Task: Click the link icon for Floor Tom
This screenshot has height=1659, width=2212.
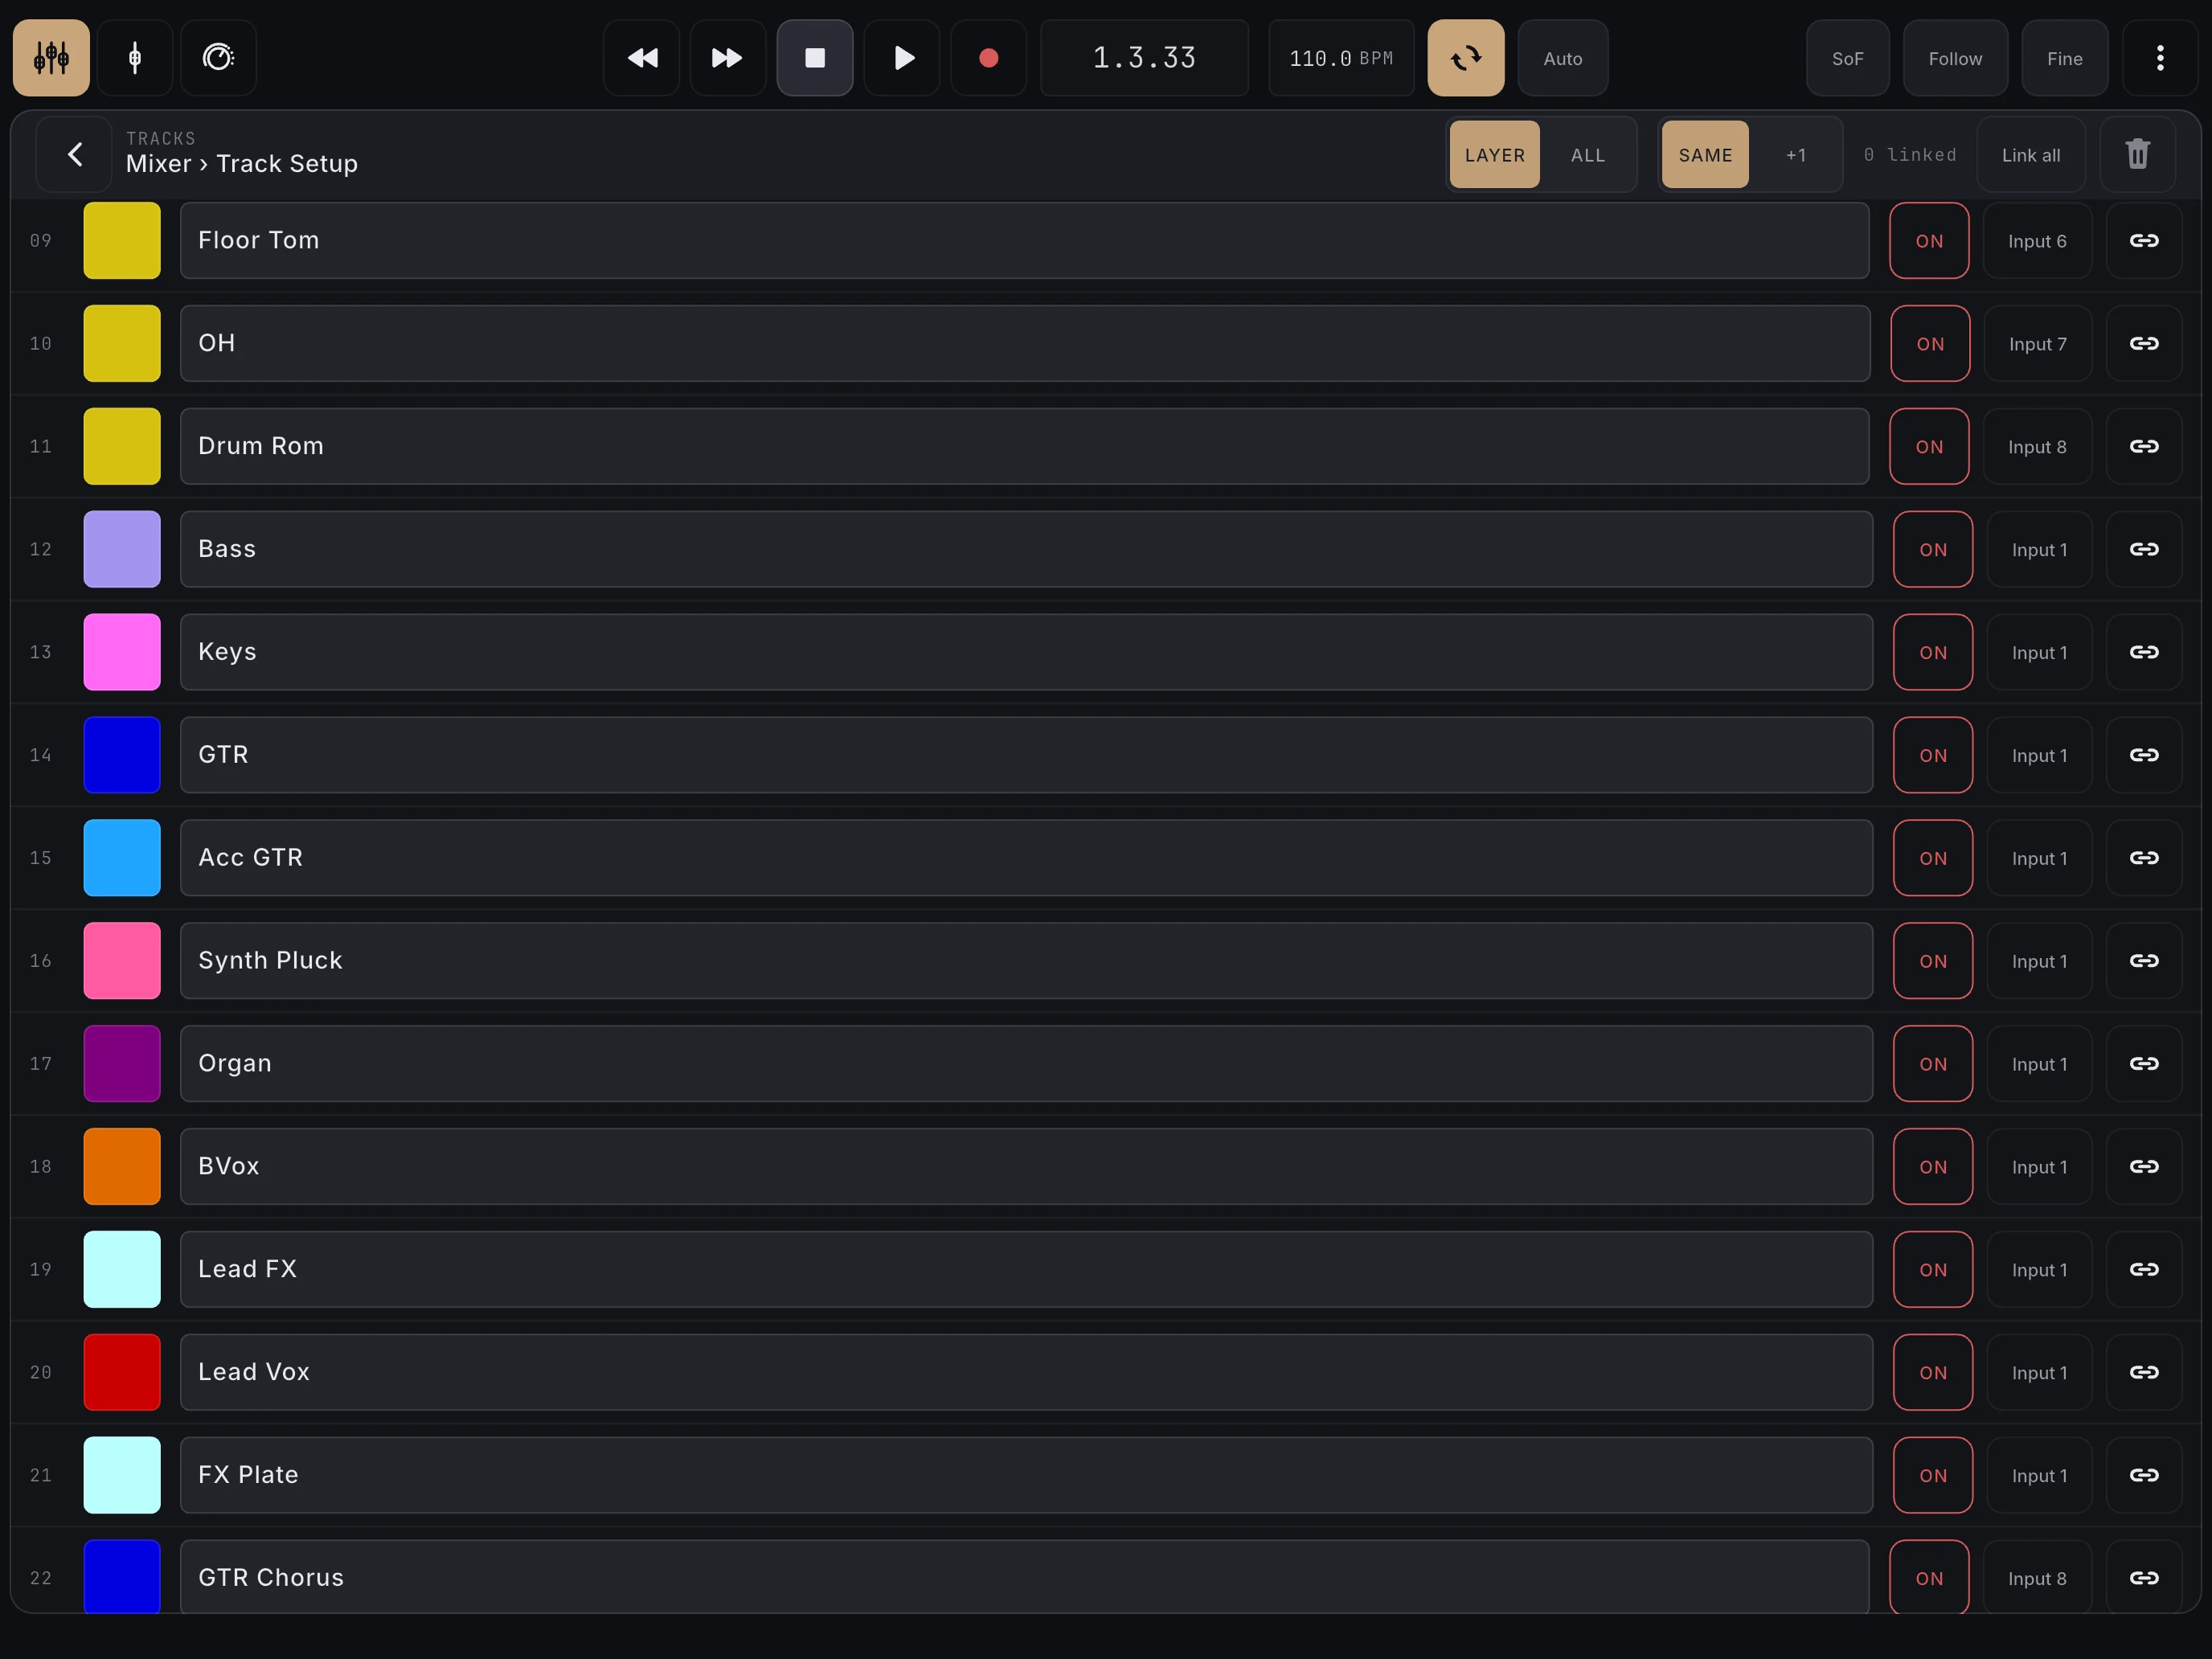Action: click(2144, 241)
